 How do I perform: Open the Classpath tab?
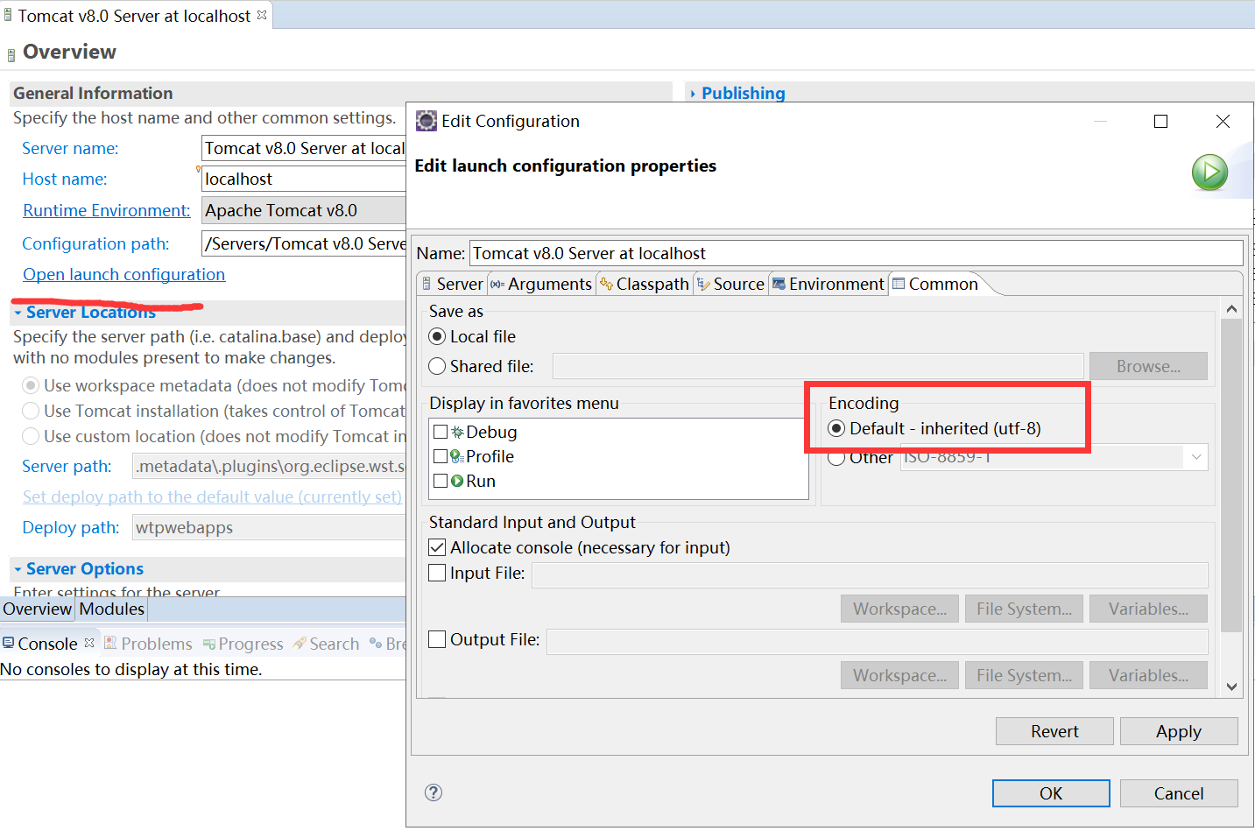tap(645, 284)
